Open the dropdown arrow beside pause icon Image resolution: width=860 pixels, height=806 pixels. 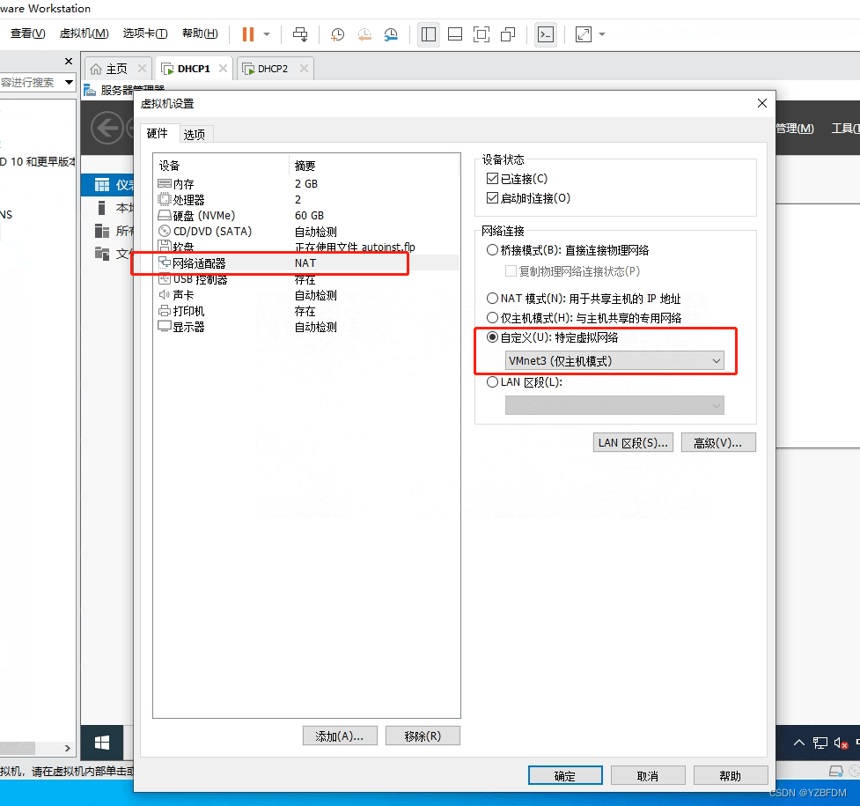(x=267, y=34)
